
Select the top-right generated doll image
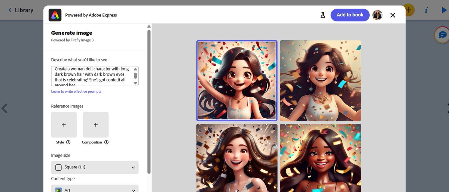pos(321,81)
